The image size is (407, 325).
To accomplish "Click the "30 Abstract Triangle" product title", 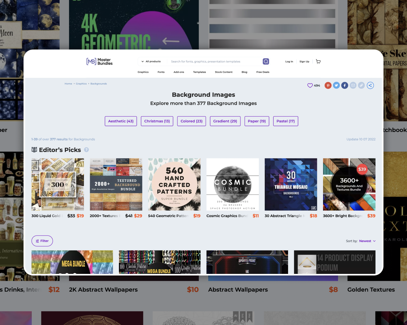I will 285,216.
